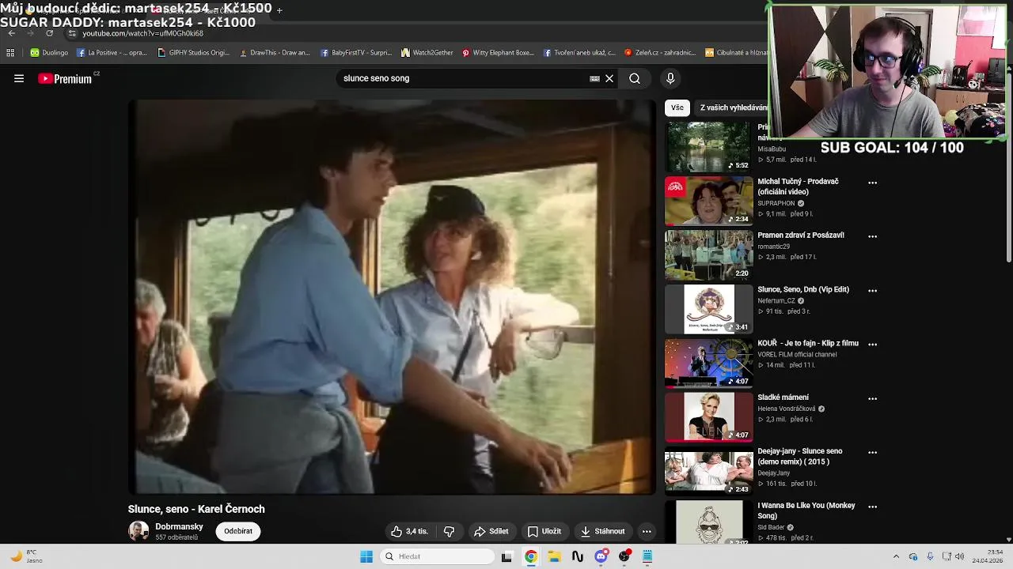Click the taskbar Hledat search box
The image size is (1013, 569).
pyautogui.click(x=437, y=556)
